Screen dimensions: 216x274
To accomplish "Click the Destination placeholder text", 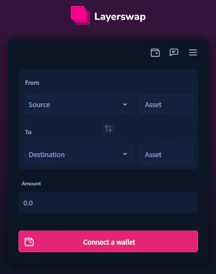I will tap(47, 155).
